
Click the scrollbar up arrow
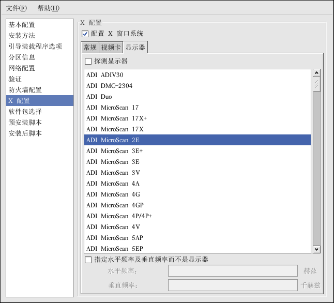point(316,73)
